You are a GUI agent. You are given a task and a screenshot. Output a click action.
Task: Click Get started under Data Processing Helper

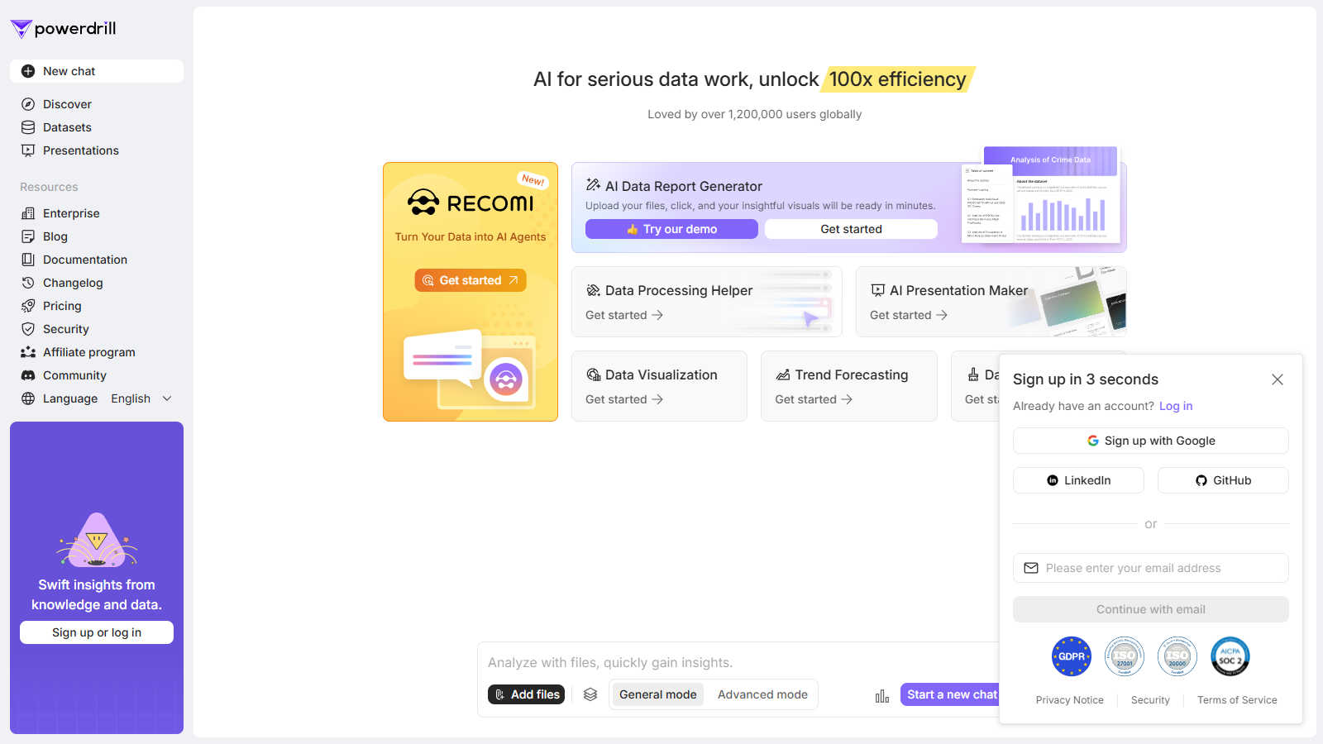pyautogui.click(x=624, y=315)
